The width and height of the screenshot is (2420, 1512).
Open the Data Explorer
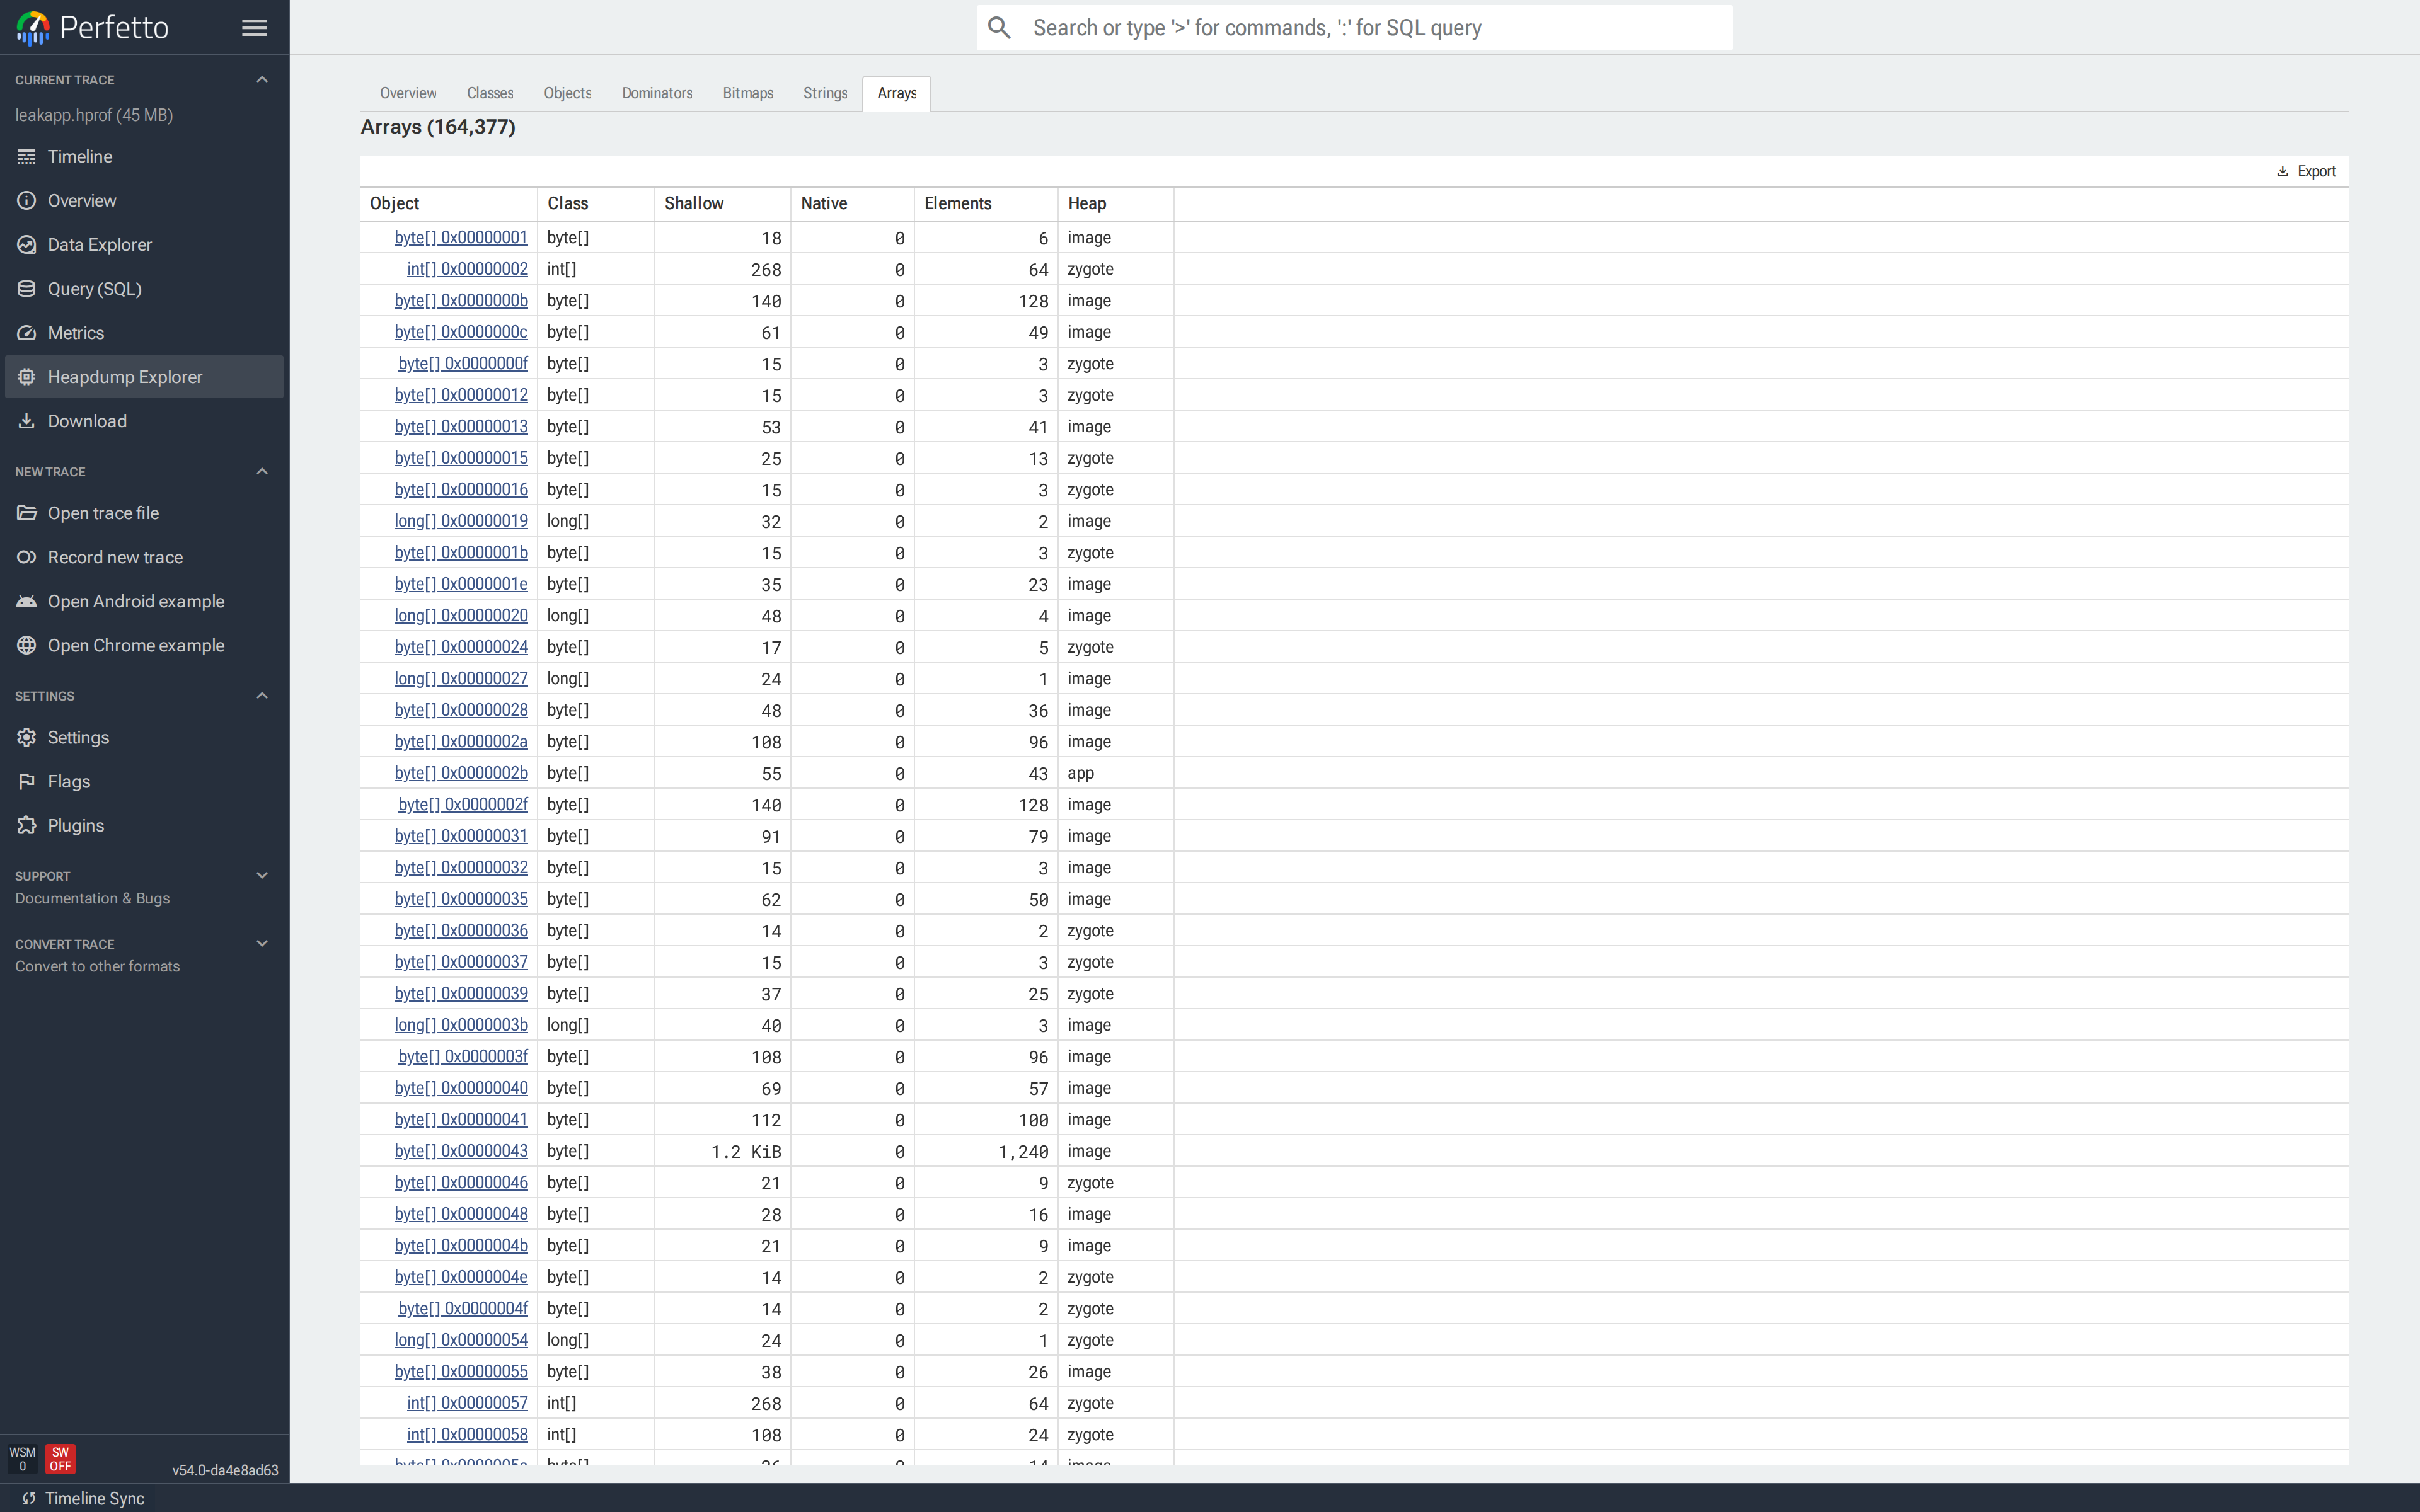99,244
